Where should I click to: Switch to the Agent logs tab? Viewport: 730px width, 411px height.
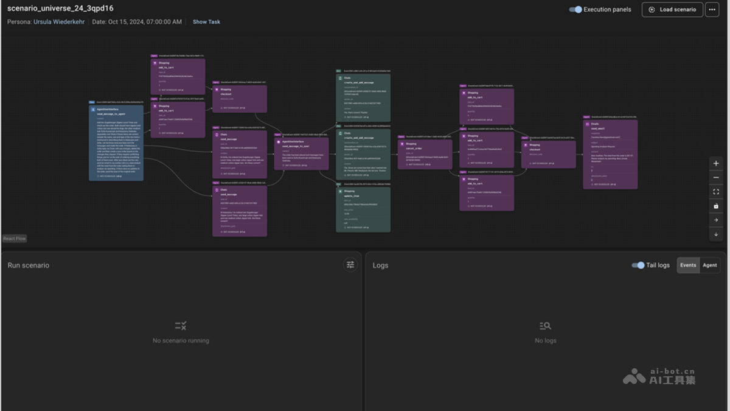(x=709, y=265)
